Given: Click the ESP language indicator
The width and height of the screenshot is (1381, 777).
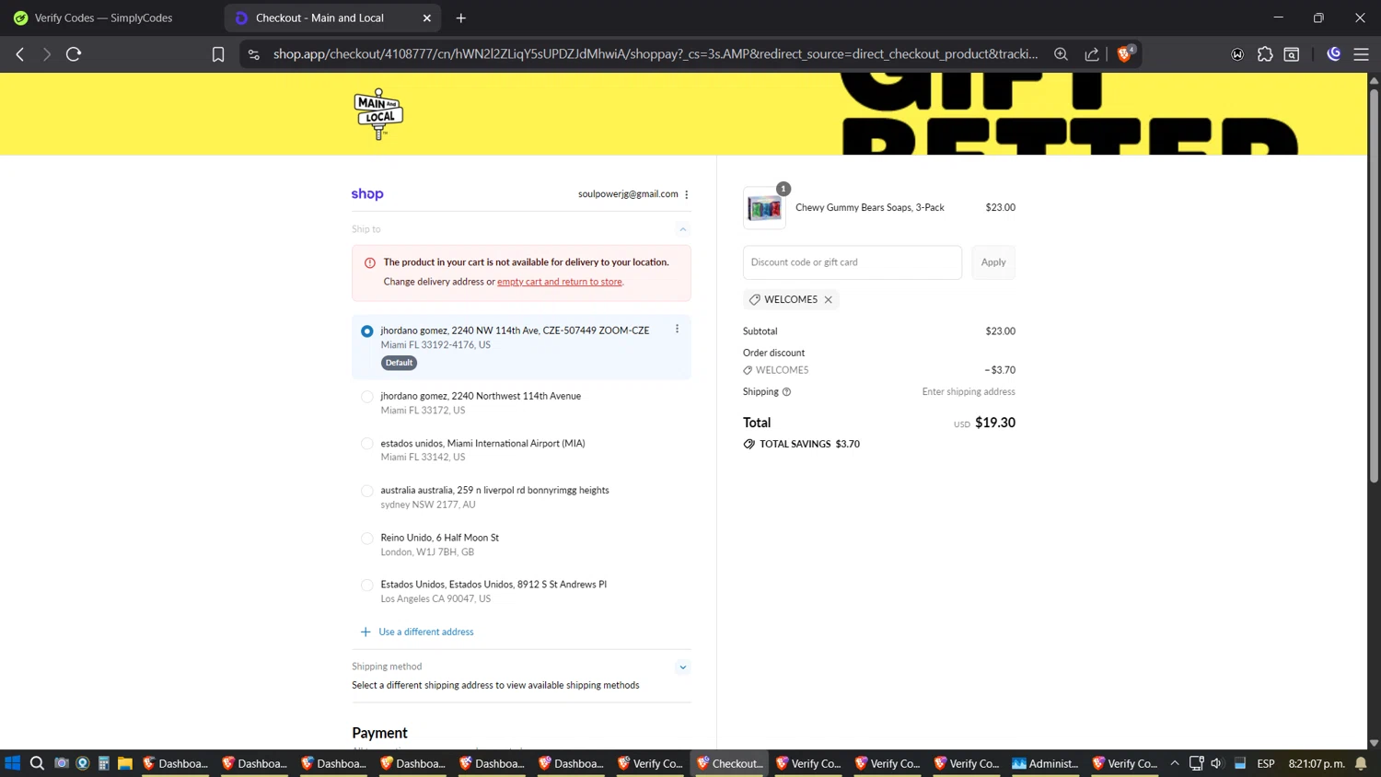Looking at the screenshot, I should click(1266, 763).
